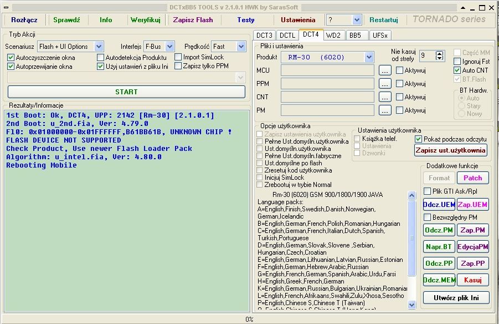Screen dimensions: 499x324
Task: Click the Kasuj button
Action: click(472, 280)
